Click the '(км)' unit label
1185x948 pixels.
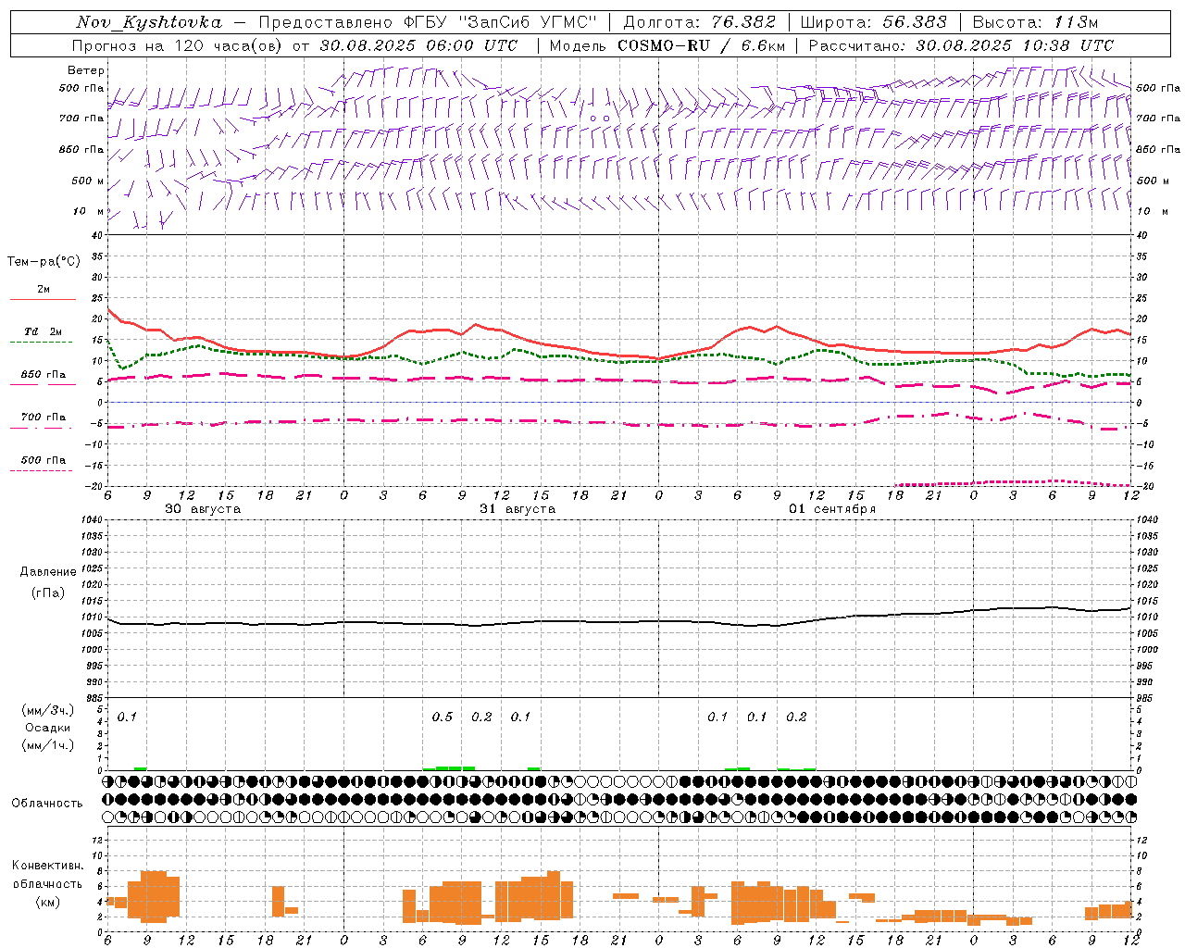point(48,902)
